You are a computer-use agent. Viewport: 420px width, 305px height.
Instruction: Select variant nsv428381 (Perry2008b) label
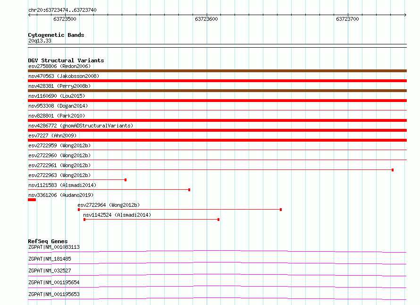[x=59, y=86]
